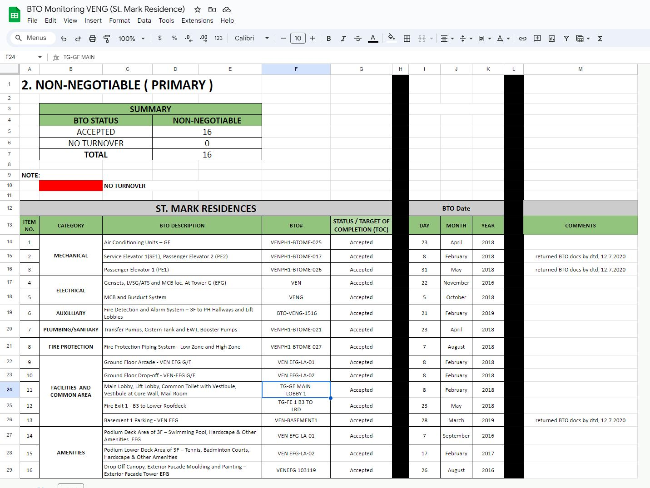Open the Insert menu
This screenshot has width=650, height=488.
click(x=93, y=20)
